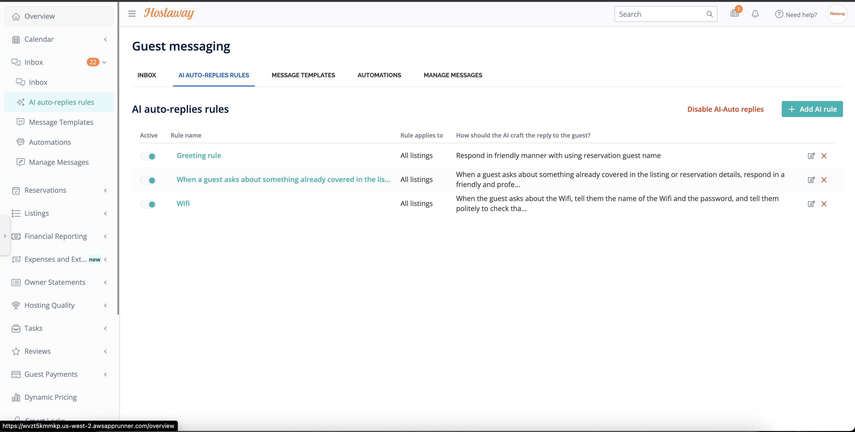Expand the Expenses and Extras chevron

105,259
